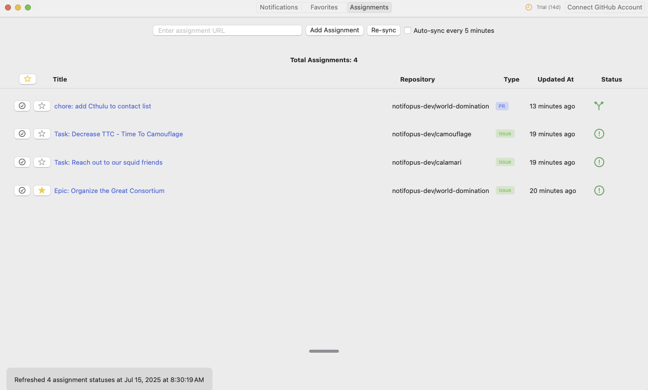
Task: Click open issue status icon for Great Consortium
Action: [599, 191]
